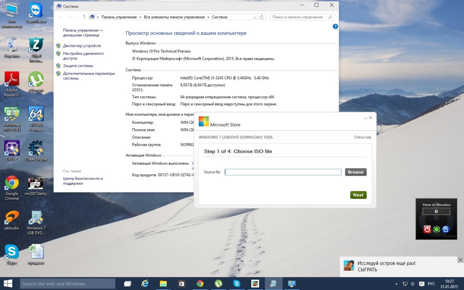
Task: Open the jetAudio desktop shortcut
Action: [x=12, y=220]
